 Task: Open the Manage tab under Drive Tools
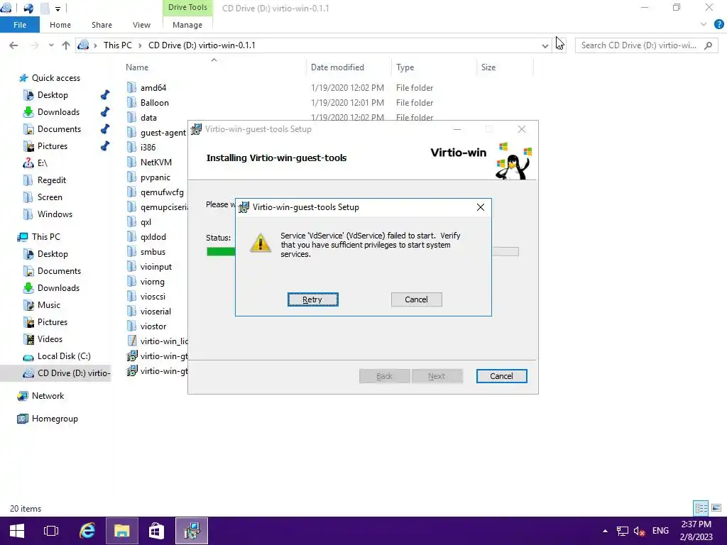point(187,25)
